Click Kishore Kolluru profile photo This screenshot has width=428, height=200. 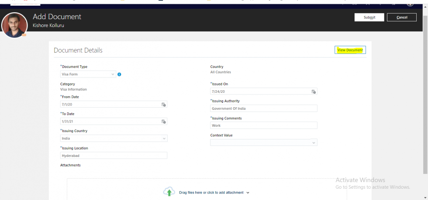pos(14,25)
